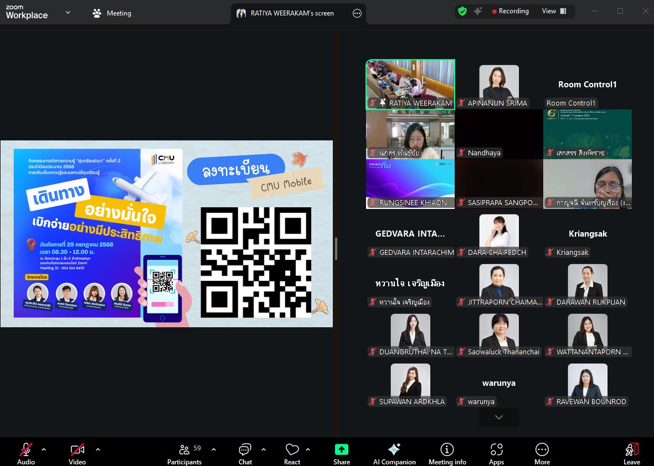Image resolution: width=654 pixels, height=466 pixels.
Task: Select Saowaluck Thananchai participant tile
Action: pyautogui.click(x=499, y=333)
